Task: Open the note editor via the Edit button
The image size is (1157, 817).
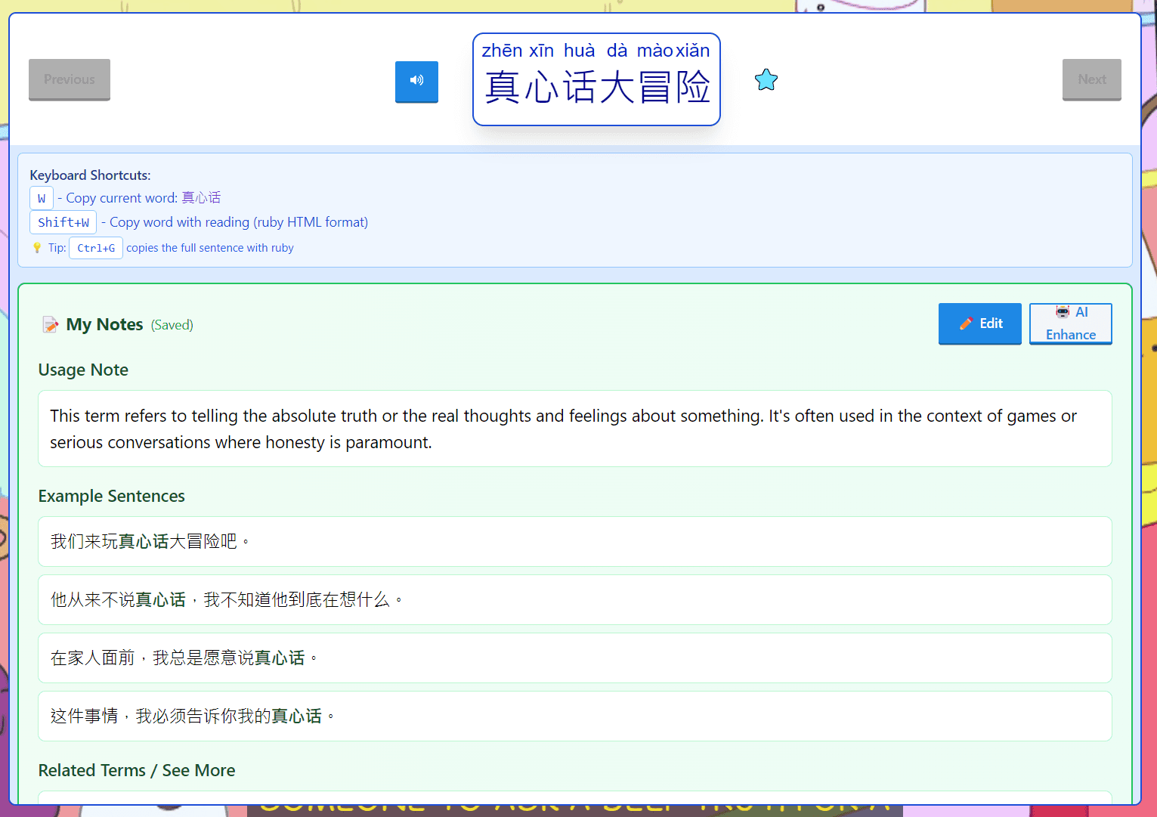Action: 979,323
